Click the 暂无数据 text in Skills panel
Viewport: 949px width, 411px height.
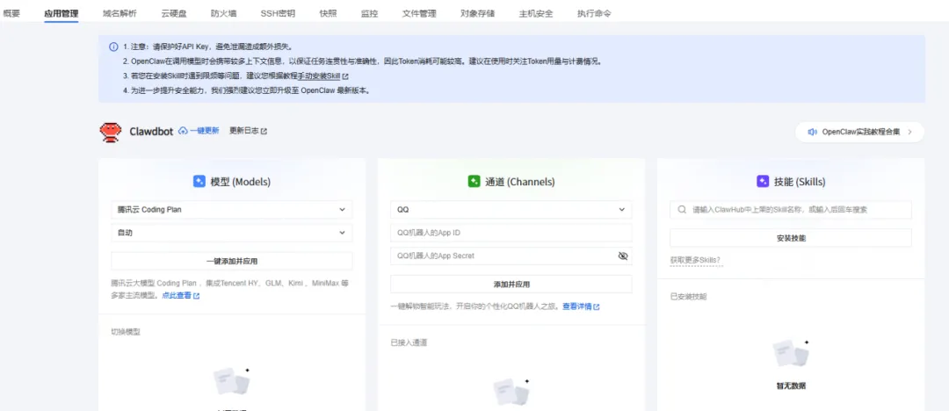[x=791, y=386]
